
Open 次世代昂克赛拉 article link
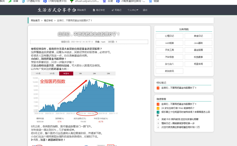181,127
